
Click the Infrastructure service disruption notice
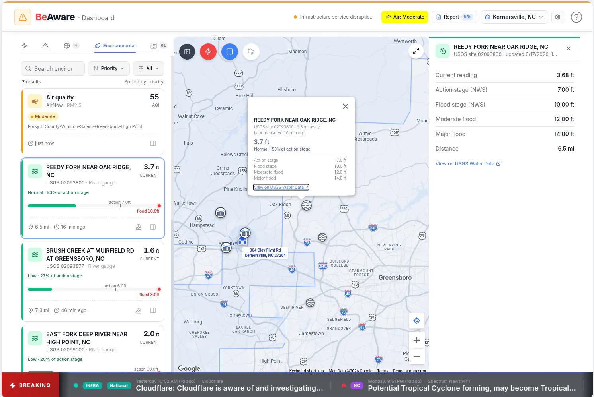click(334, 17)
